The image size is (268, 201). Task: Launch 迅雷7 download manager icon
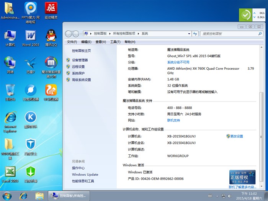[31, 65]
